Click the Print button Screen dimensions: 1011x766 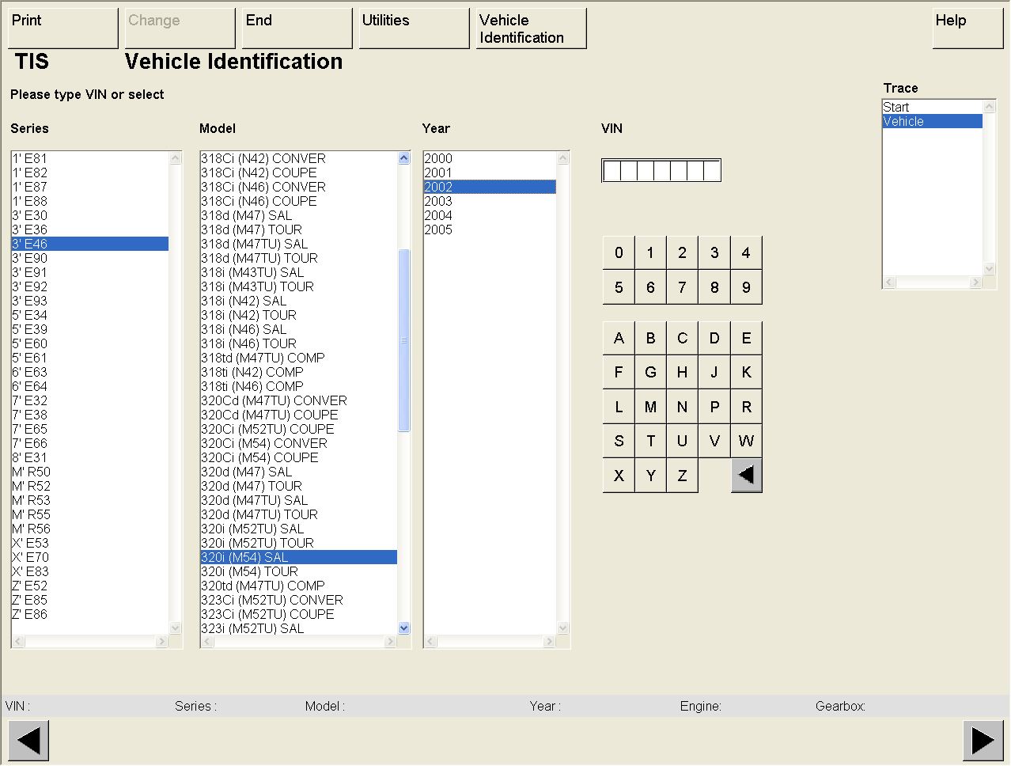[63, 28]
